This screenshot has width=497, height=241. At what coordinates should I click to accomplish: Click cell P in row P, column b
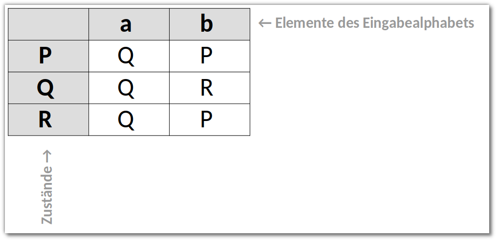pyautogui.click(x=210, y=56)
